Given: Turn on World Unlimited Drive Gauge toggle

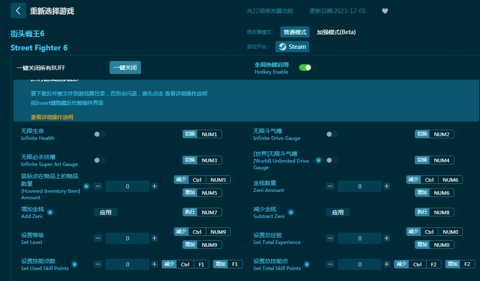Looking at the screenshot, I should 332,160.
